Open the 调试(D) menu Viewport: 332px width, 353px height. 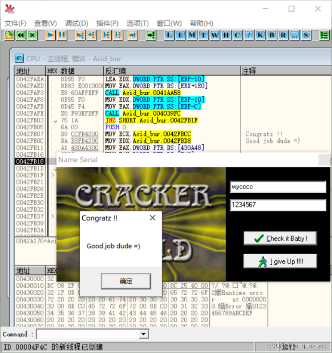(x=76, y=23)
